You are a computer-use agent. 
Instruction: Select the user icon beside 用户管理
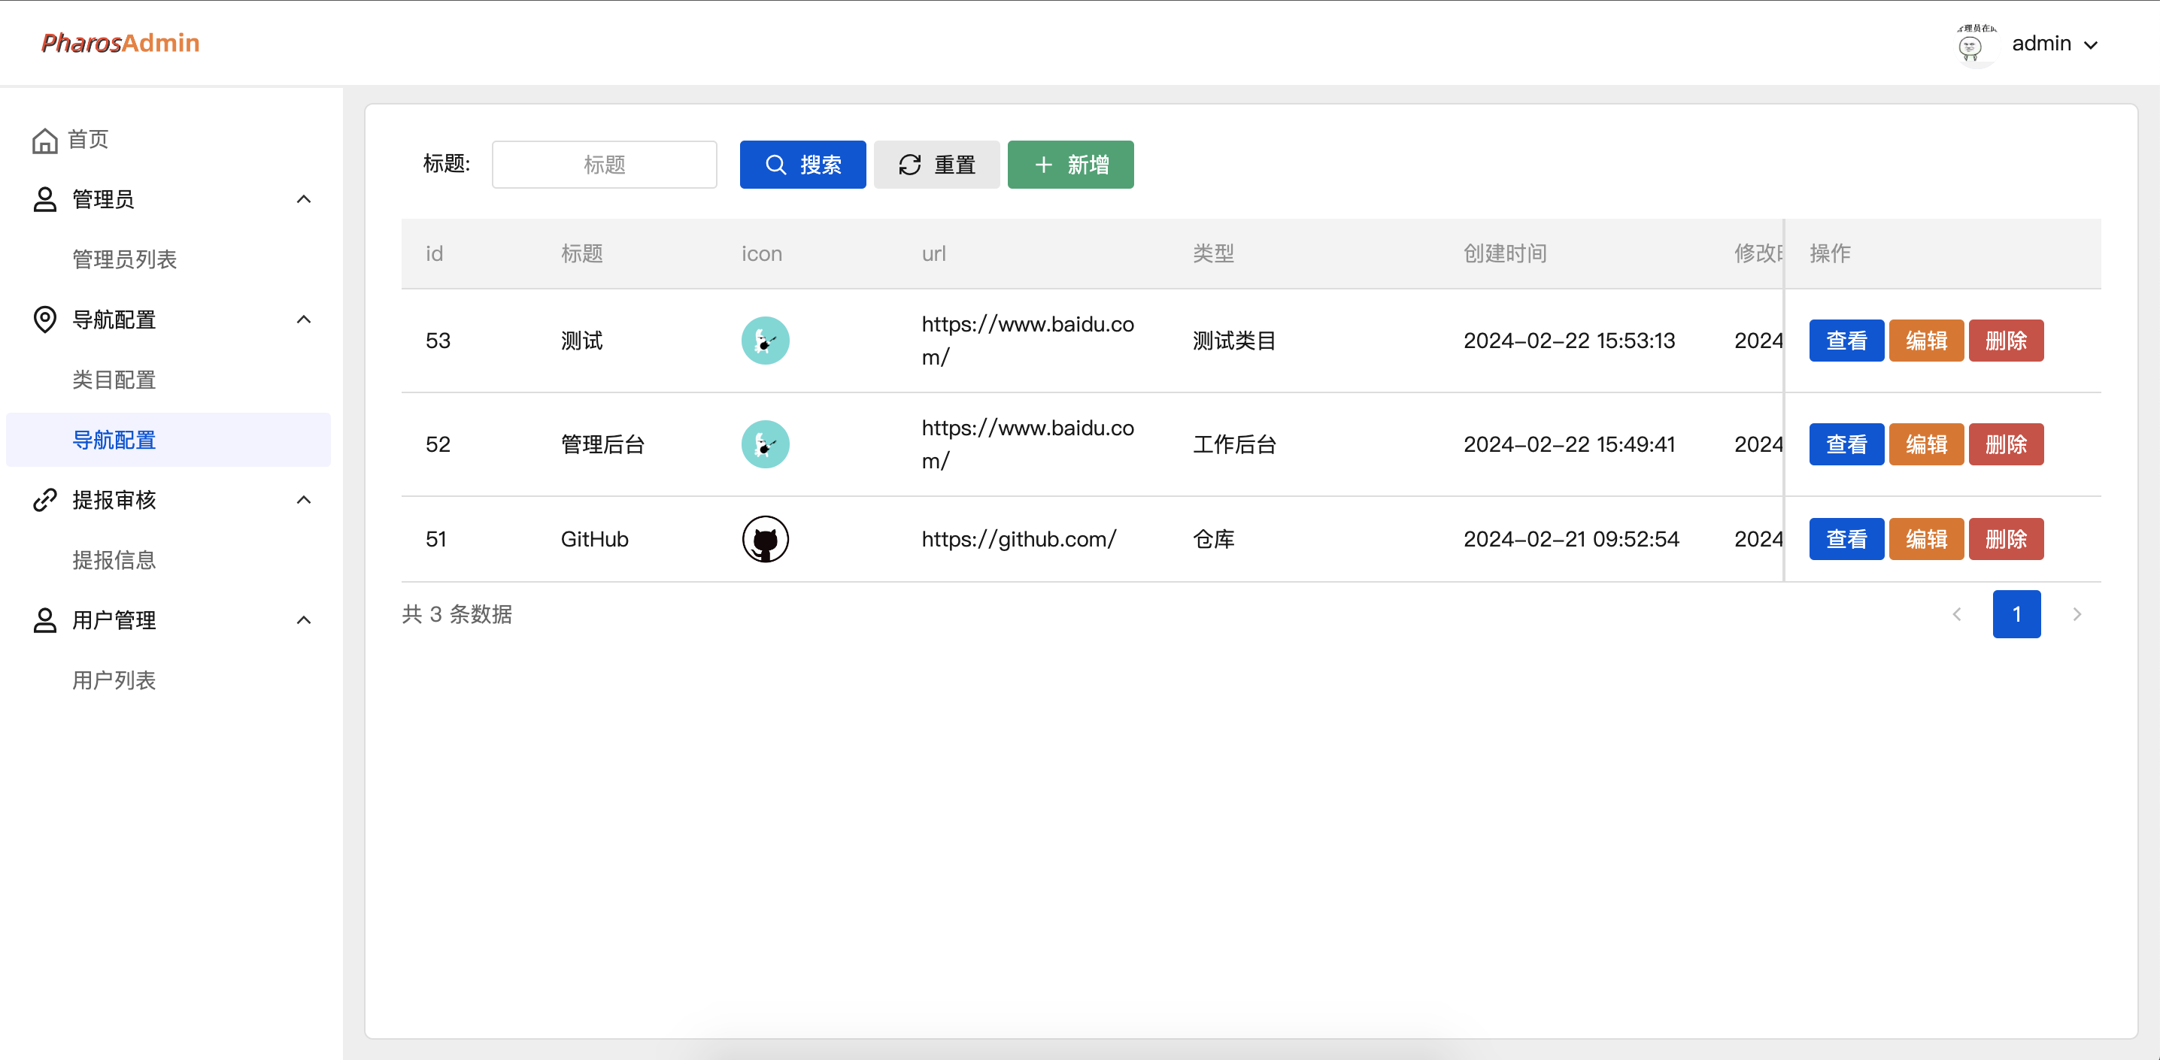tap(45, 620)
